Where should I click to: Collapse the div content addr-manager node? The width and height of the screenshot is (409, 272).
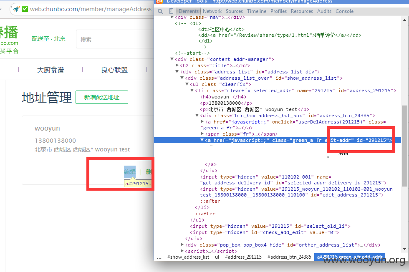(172, 59)
